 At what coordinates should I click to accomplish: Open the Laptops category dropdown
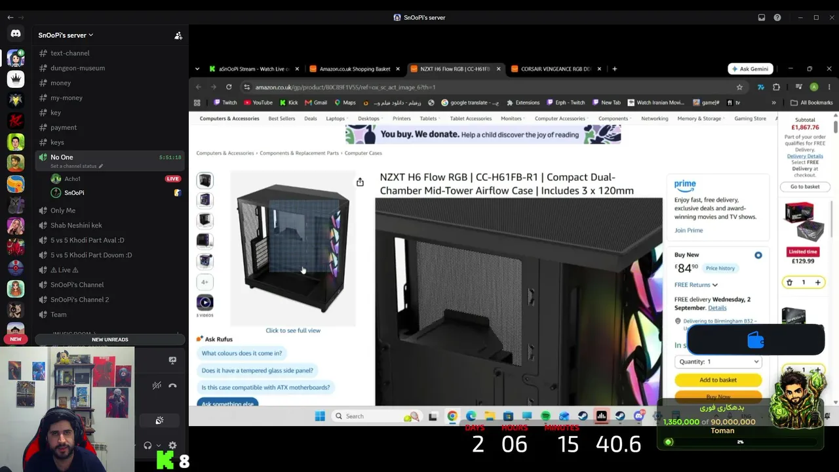(x=336, y=119)
